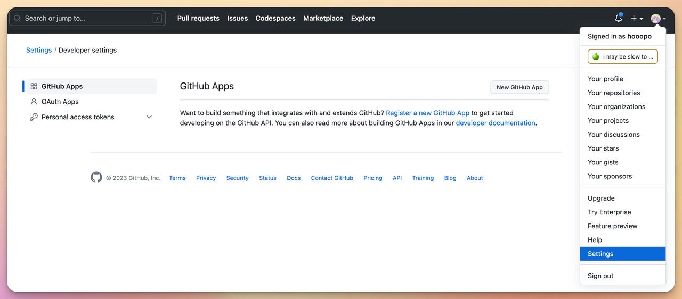
Task: Choose Your sponsors from user menu
Action: pos(623,176)
